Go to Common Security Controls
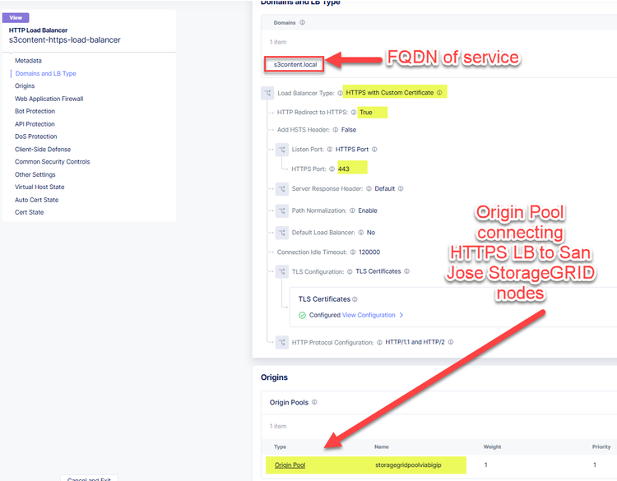The image size is (617, 481). [x=53, y=162]
